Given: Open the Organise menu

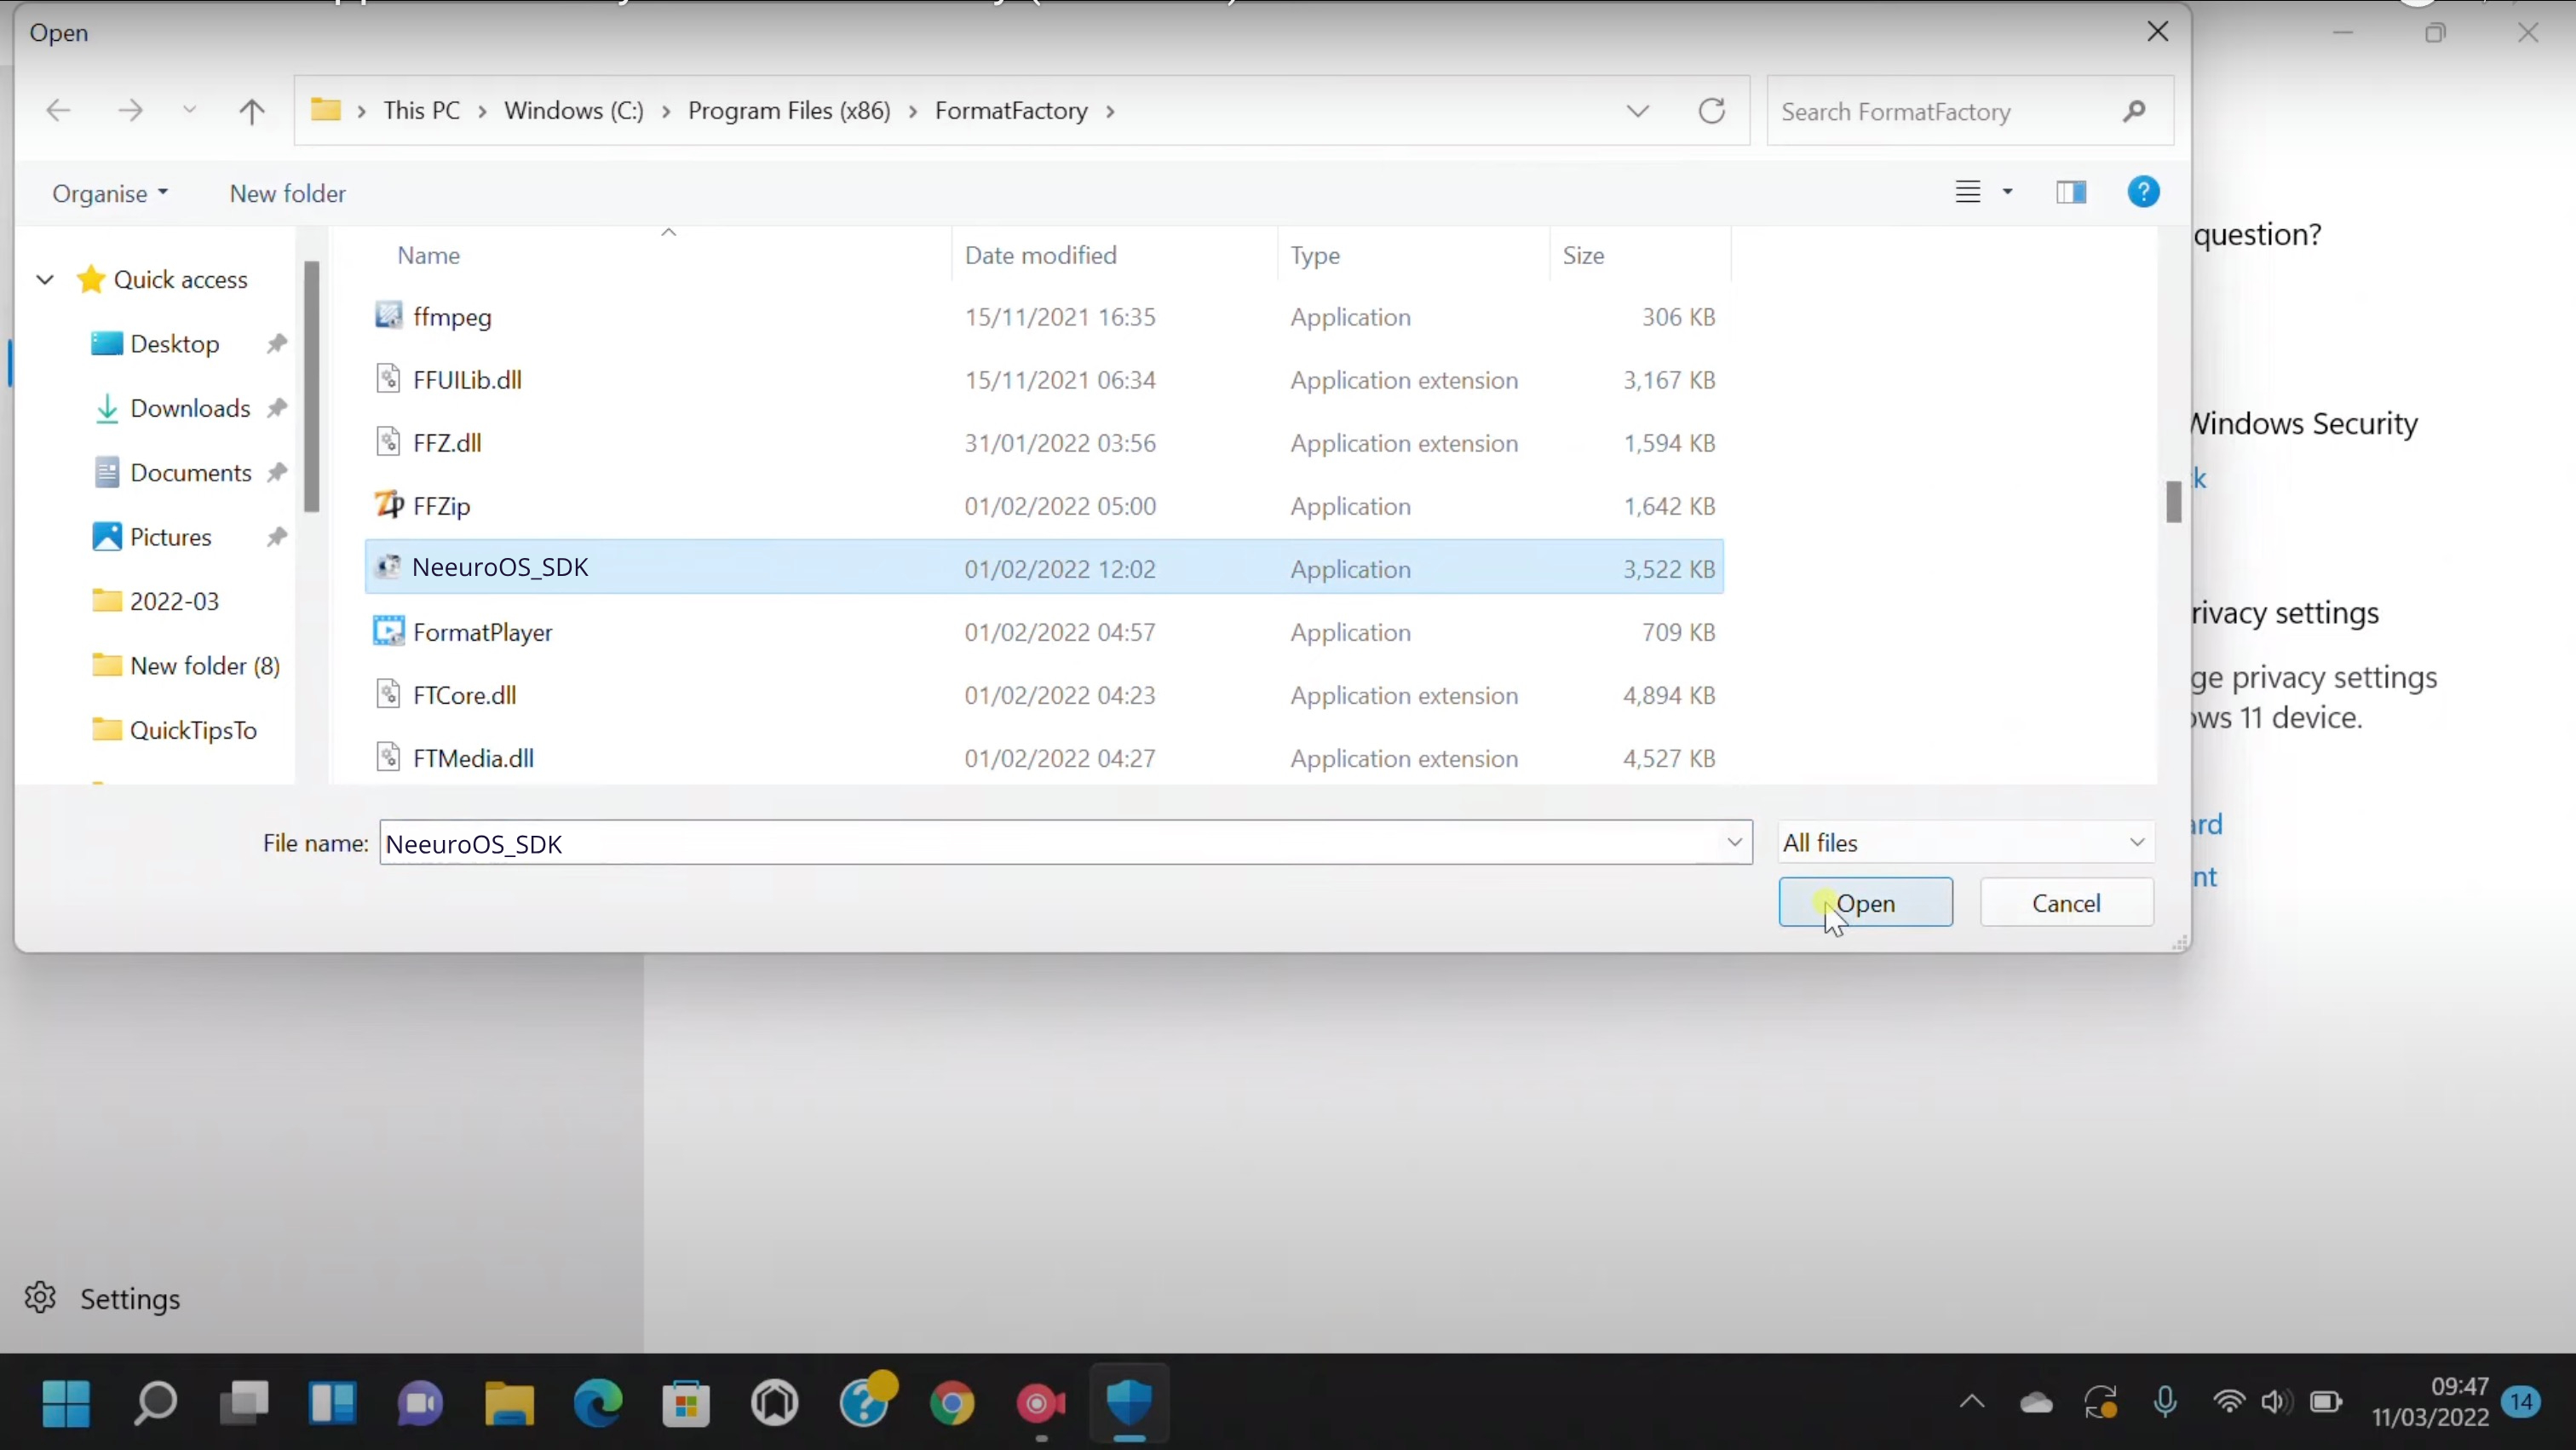Looking at the screenshot, I should [x=109, y=193].
